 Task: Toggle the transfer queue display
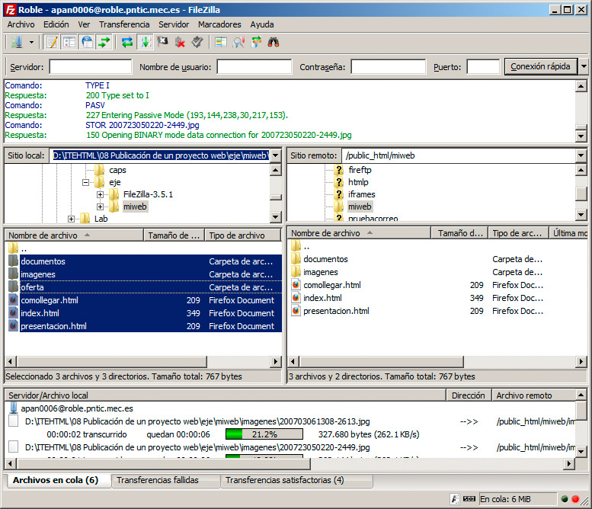[x=104, y=42]
